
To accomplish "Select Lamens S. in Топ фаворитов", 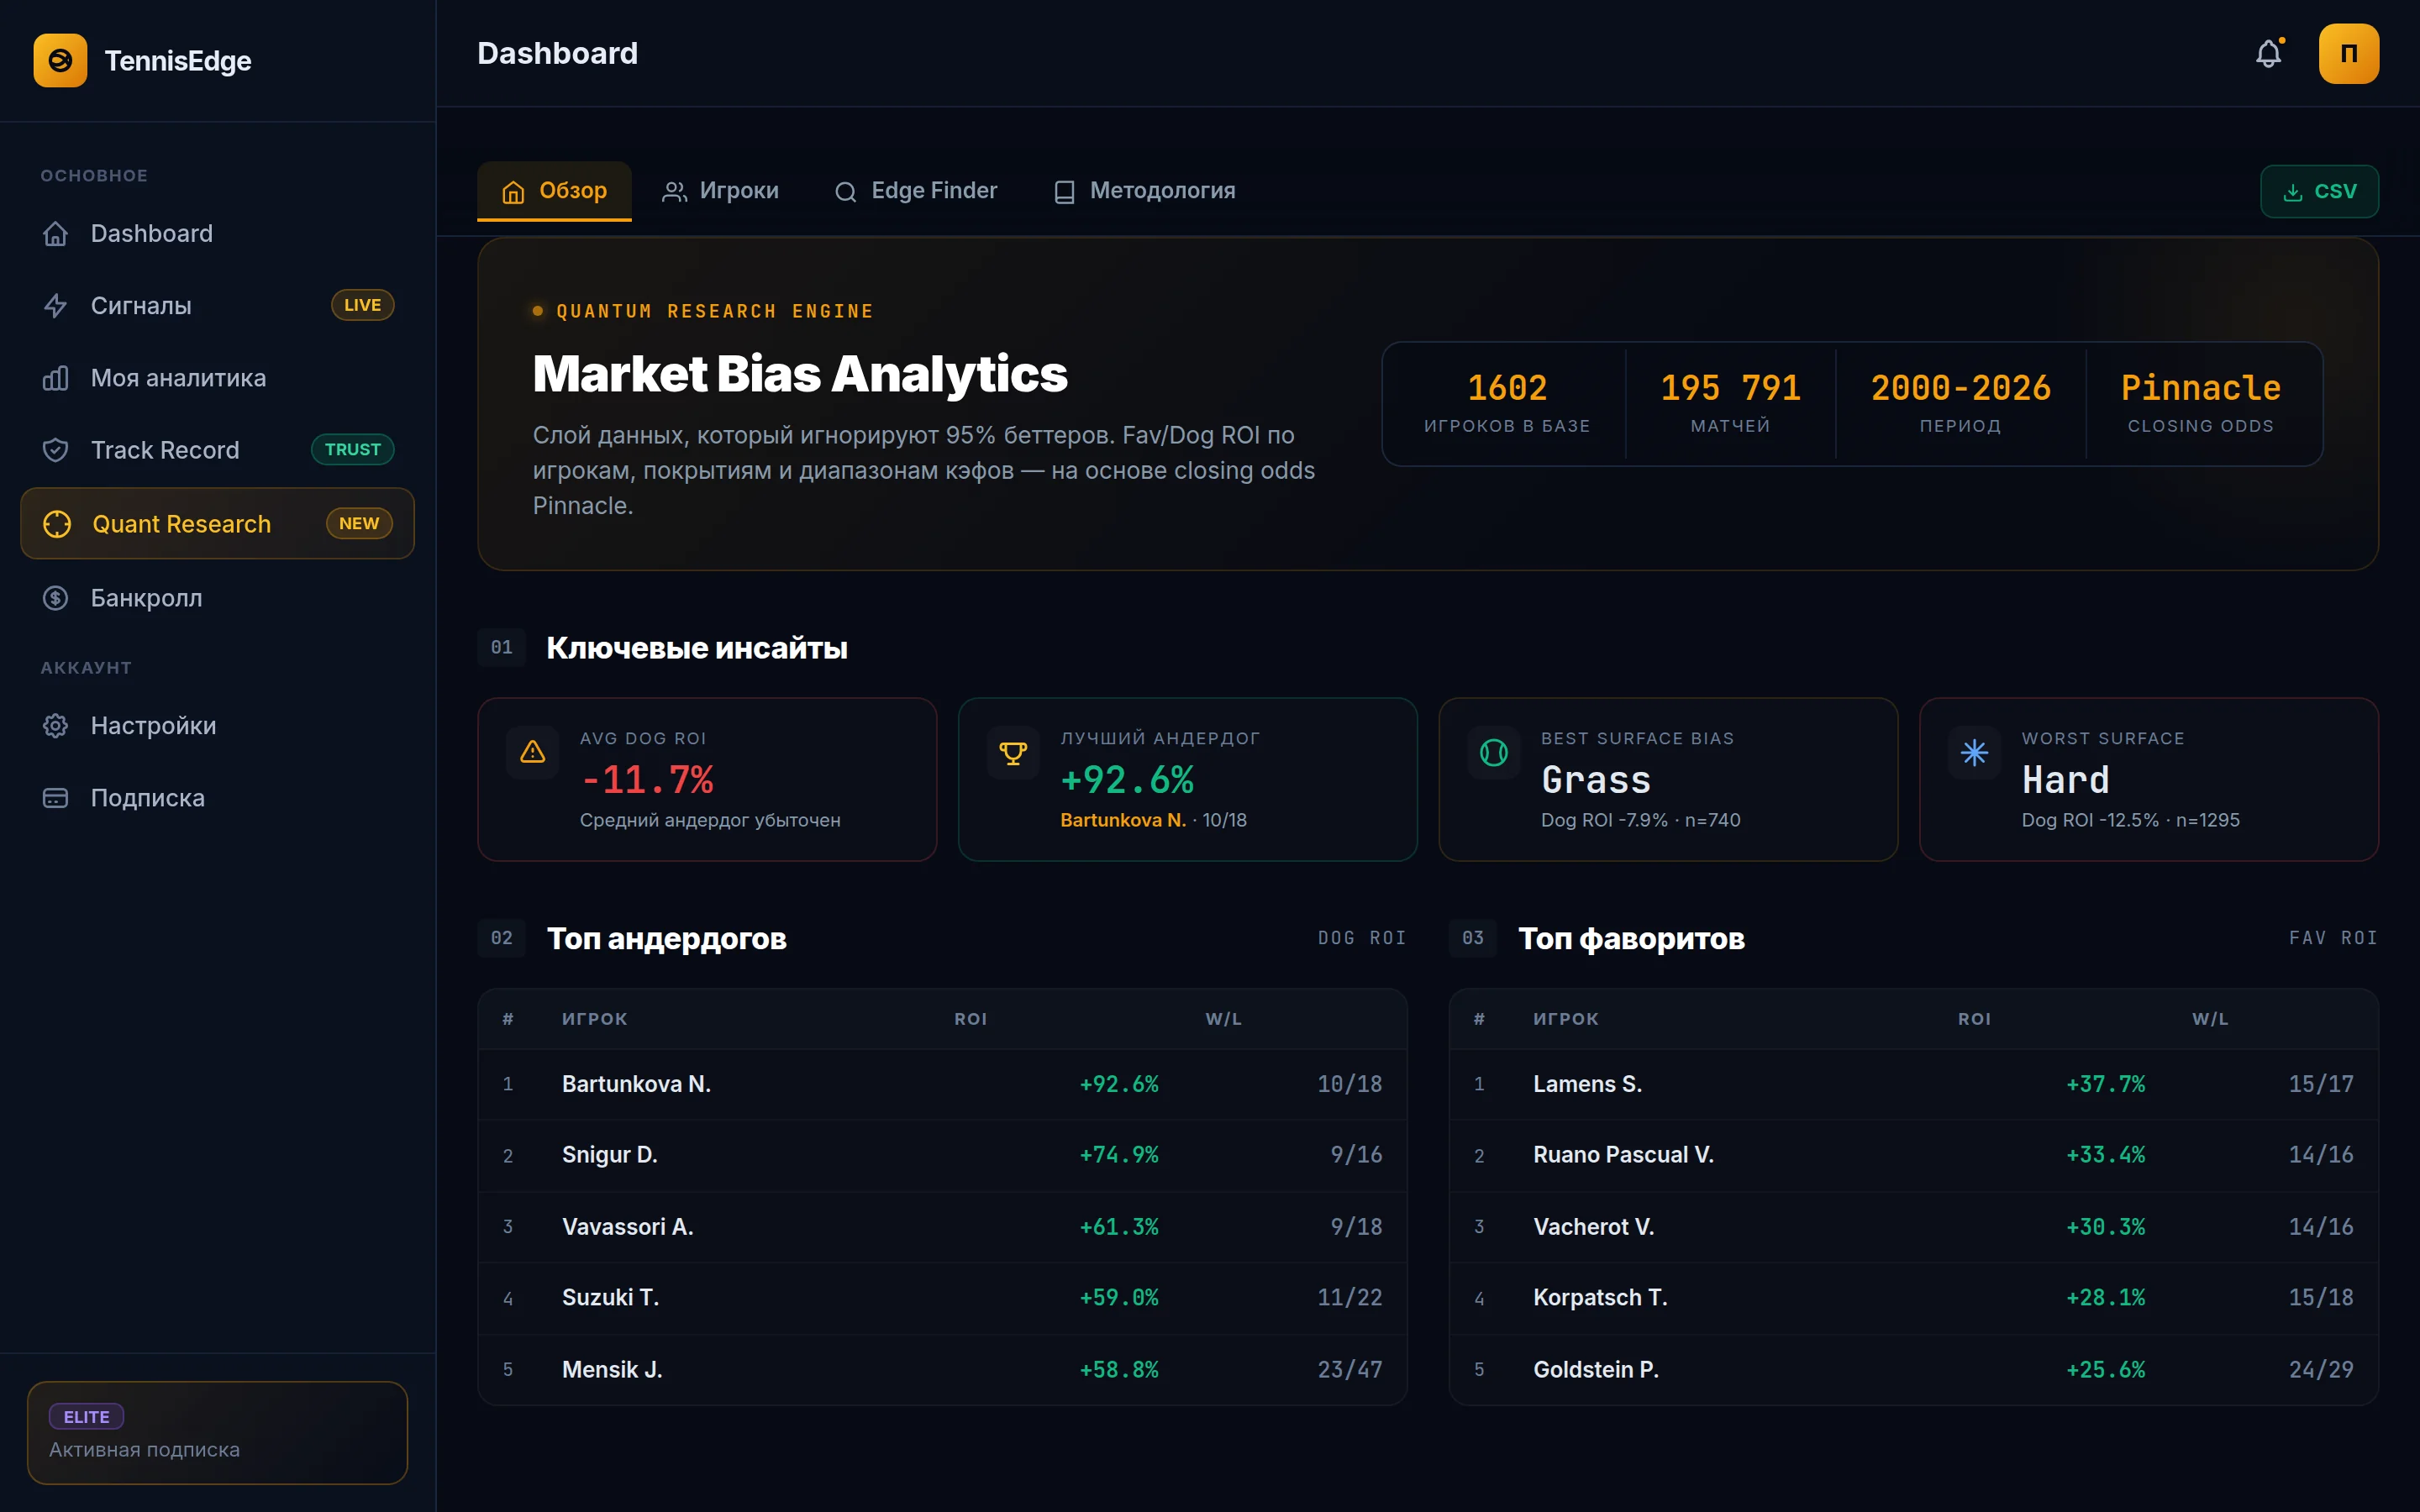I will pos(1914,1084).
